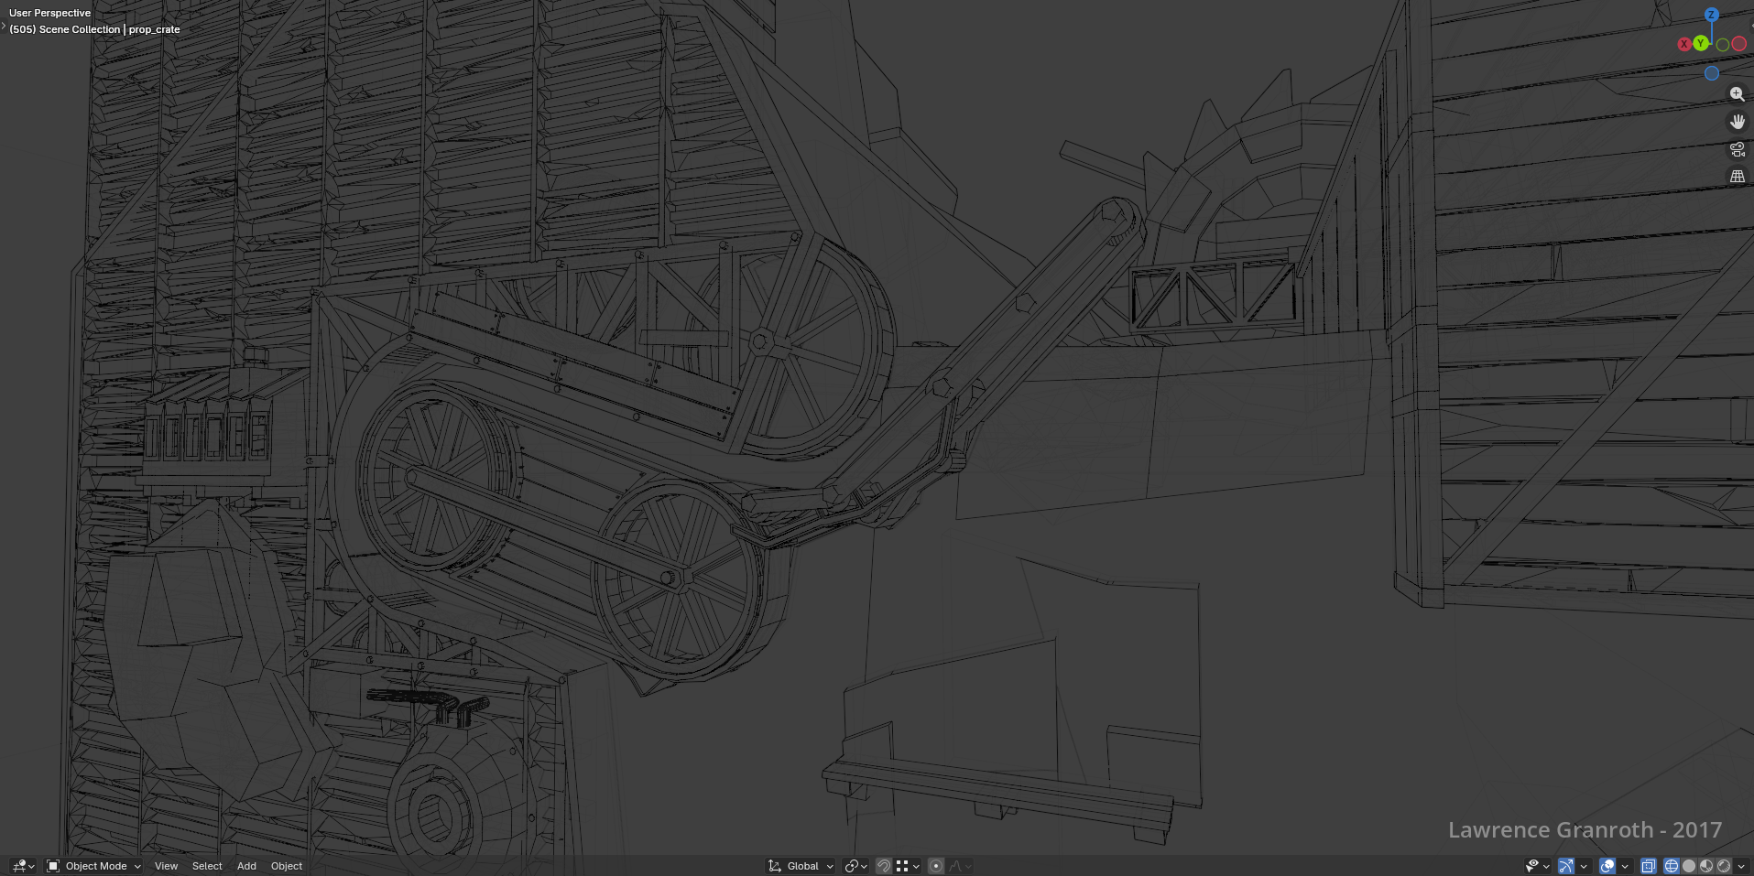Select solid viewport shading
The height and width of the screenshot is (876, 1754).
point(1689,866)
